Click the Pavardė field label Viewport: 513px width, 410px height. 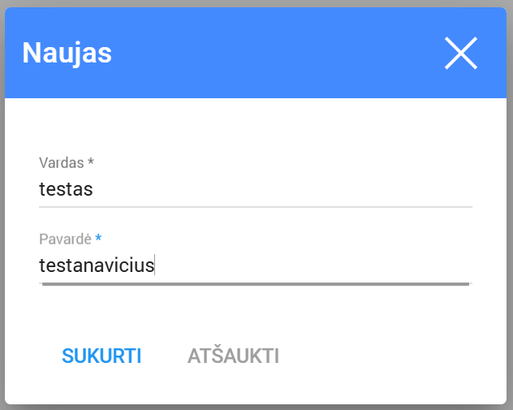point(65,239)
